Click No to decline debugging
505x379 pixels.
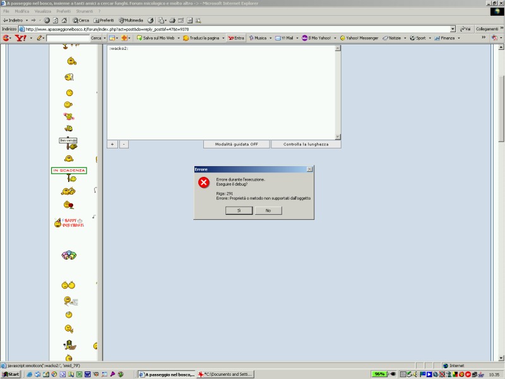tap(268, 210)
